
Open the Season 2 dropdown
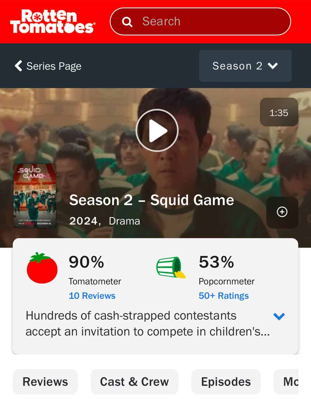point(245,66)
